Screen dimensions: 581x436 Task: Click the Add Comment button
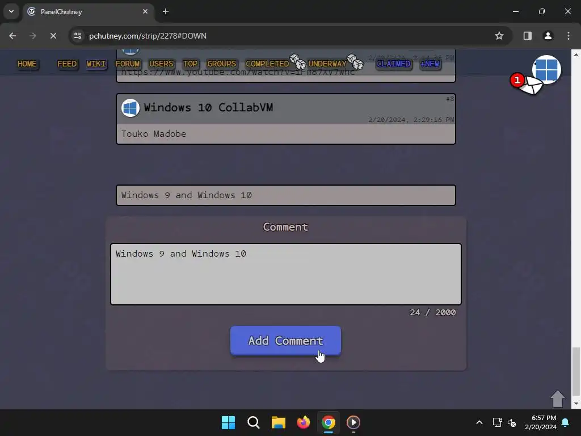[x=285, y=341]
